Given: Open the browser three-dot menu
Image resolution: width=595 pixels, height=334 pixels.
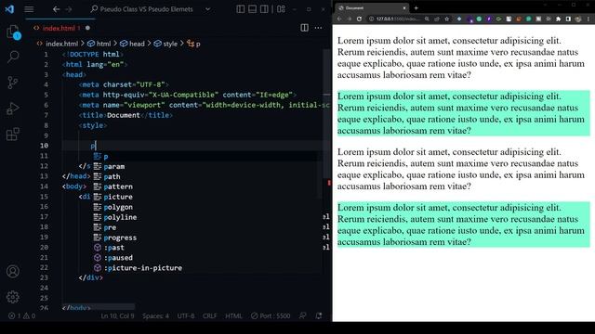Looking at the screenshot, I should [588, 19].
